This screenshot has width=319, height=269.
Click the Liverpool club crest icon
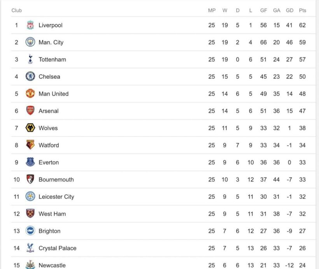pyautogui.click(x=30, y=25)
